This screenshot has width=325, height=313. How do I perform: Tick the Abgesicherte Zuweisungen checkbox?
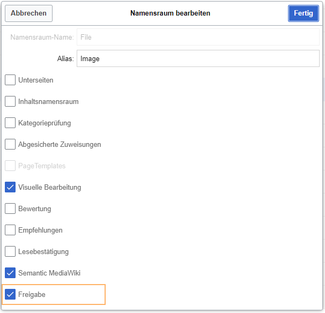click(x=10, y=144)
